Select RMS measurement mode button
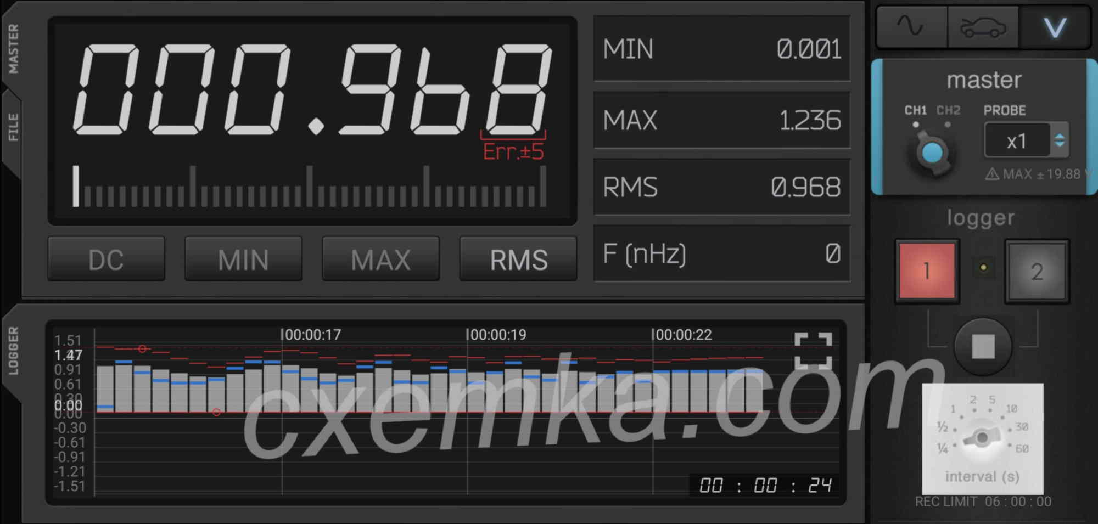Screen dimensions: 1098x524 click(x=518, y=260)
